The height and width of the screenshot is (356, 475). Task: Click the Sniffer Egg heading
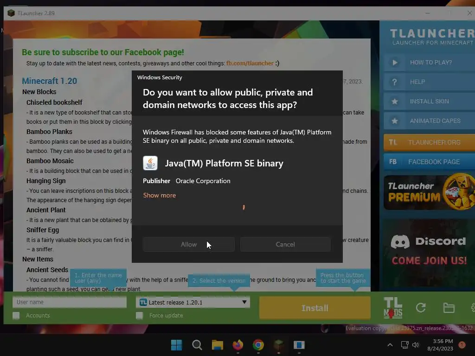coord(43,230)
